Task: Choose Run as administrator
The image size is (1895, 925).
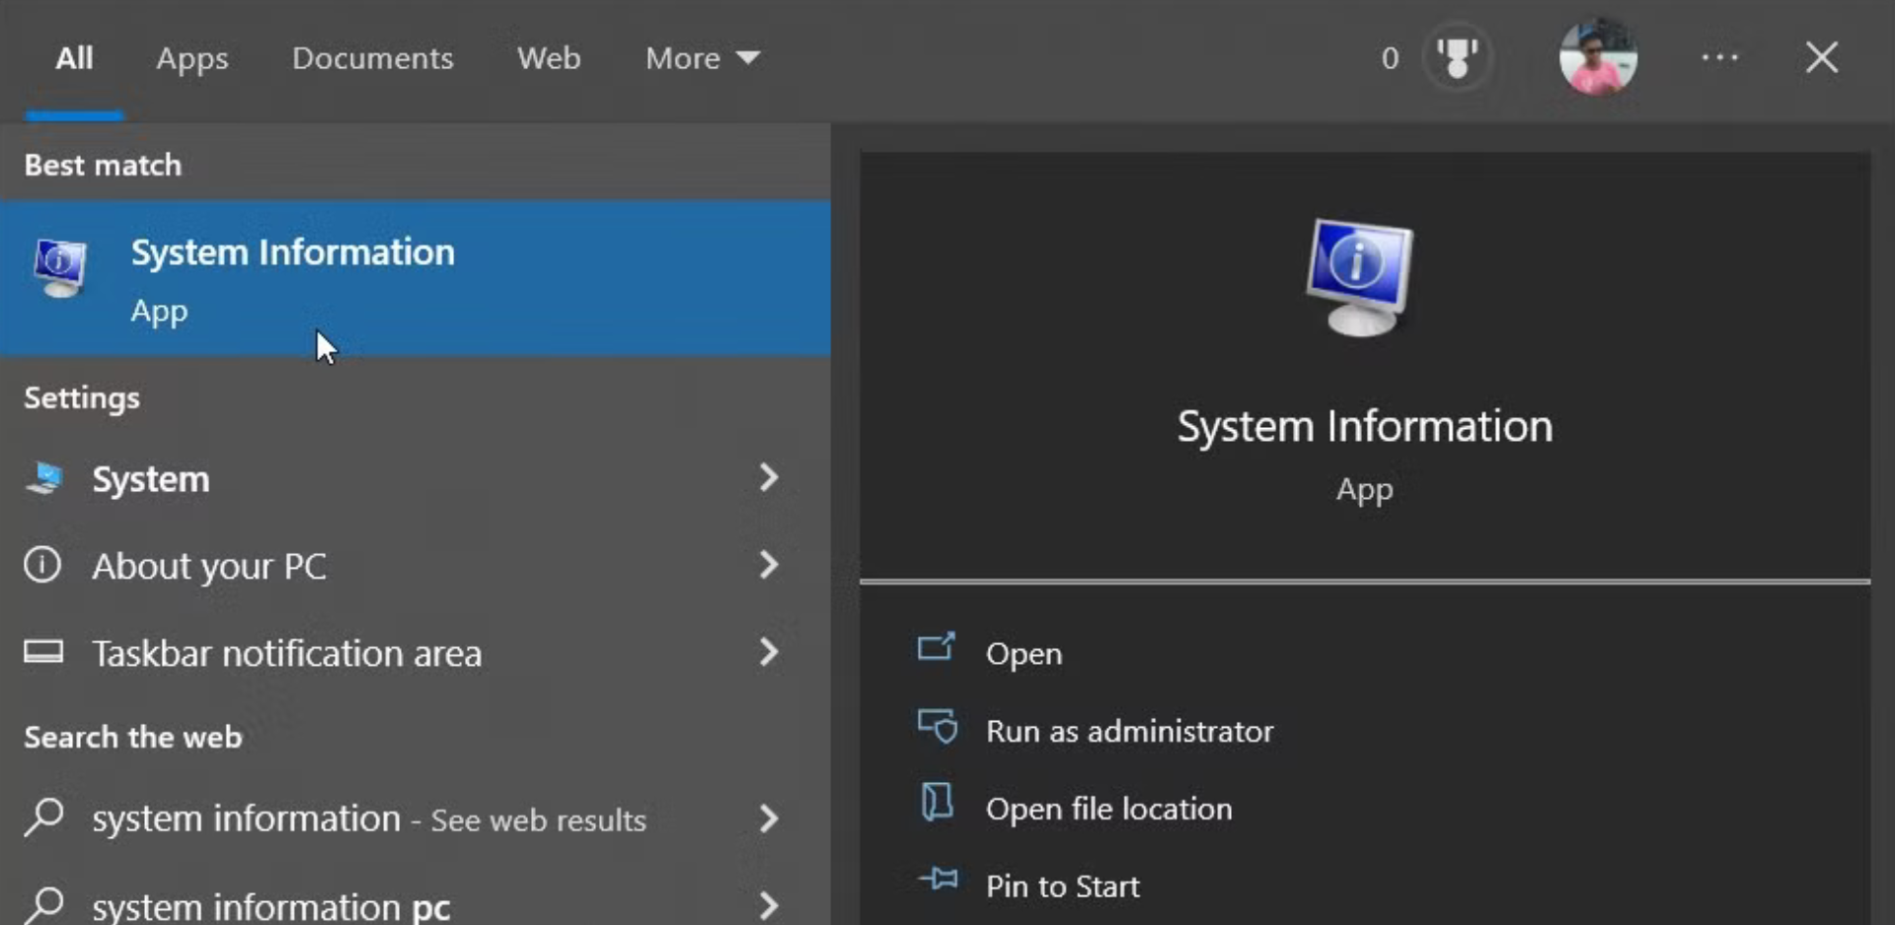Action: coord(1129,731)
